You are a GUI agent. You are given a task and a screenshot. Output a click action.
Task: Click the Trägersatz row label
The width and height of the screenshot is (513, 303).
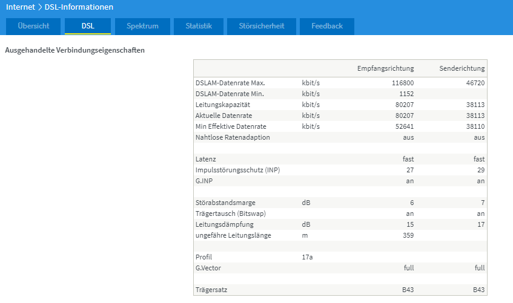coord(211,290)
